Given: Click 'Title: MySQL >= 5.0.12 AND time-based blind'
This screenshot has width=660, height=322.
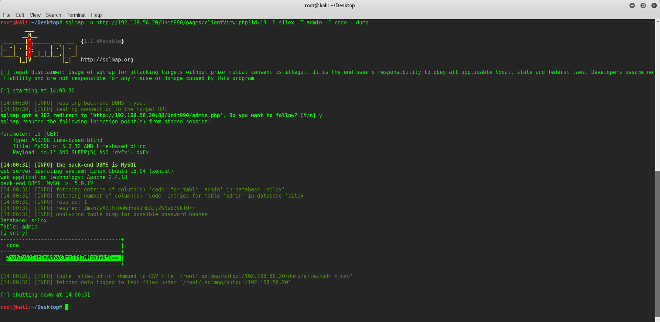Looking at the screenshot, I should [79, 146].
